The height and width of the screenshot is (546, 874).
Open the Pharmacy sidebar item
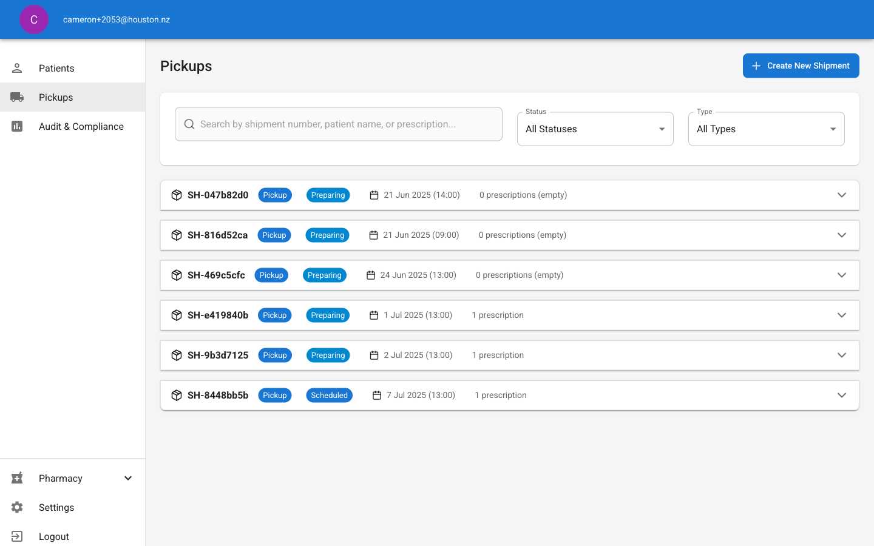click(73, 478)
